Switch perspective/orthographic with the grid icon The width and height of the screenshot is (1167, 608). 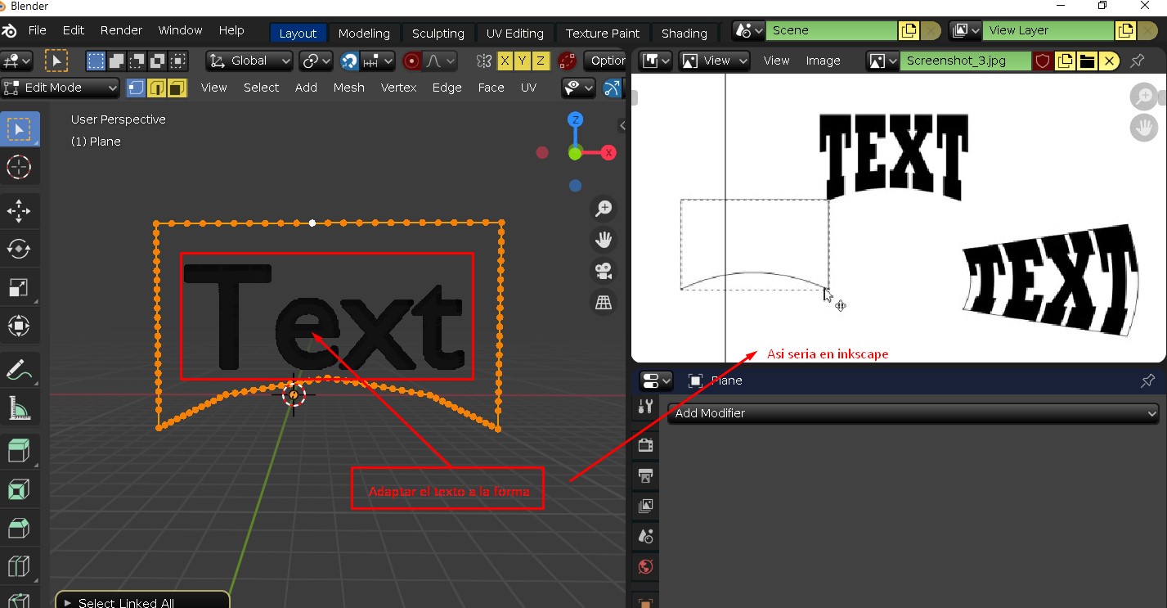(604, 302)
